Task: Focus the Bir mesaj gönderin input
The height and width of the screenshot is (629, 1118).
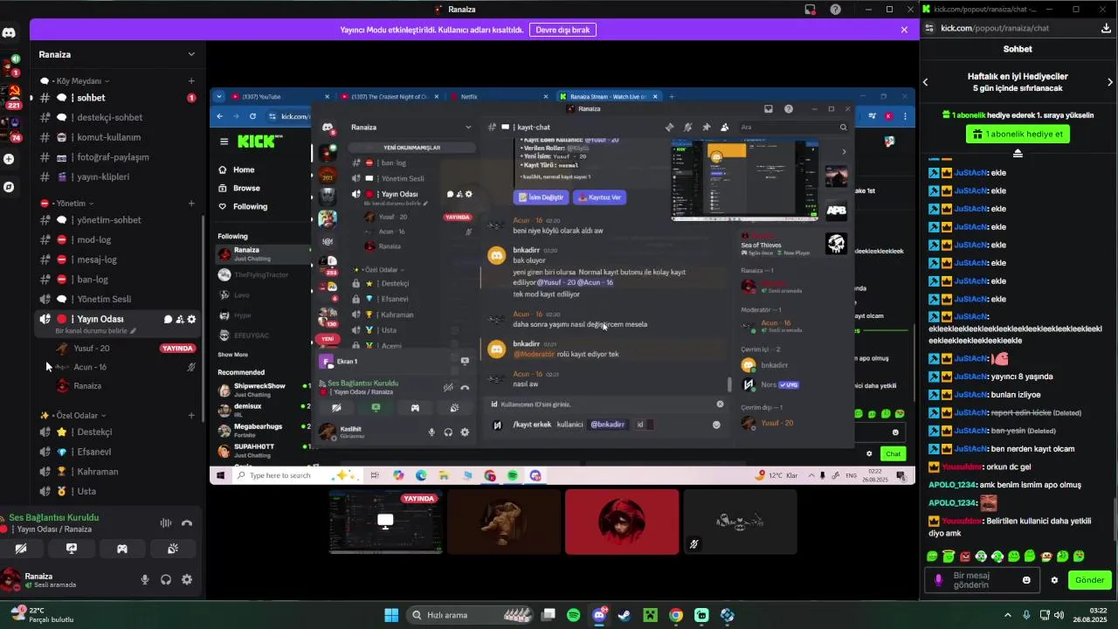Action: [983, 580]
